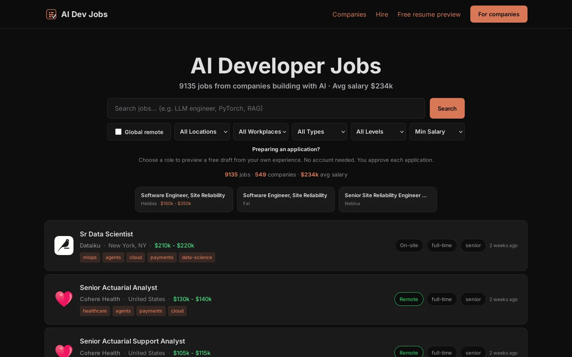The height and width of the screenshot is (357, 572).
Task: Focus the Search jobs input field
Action: [266, 108]
